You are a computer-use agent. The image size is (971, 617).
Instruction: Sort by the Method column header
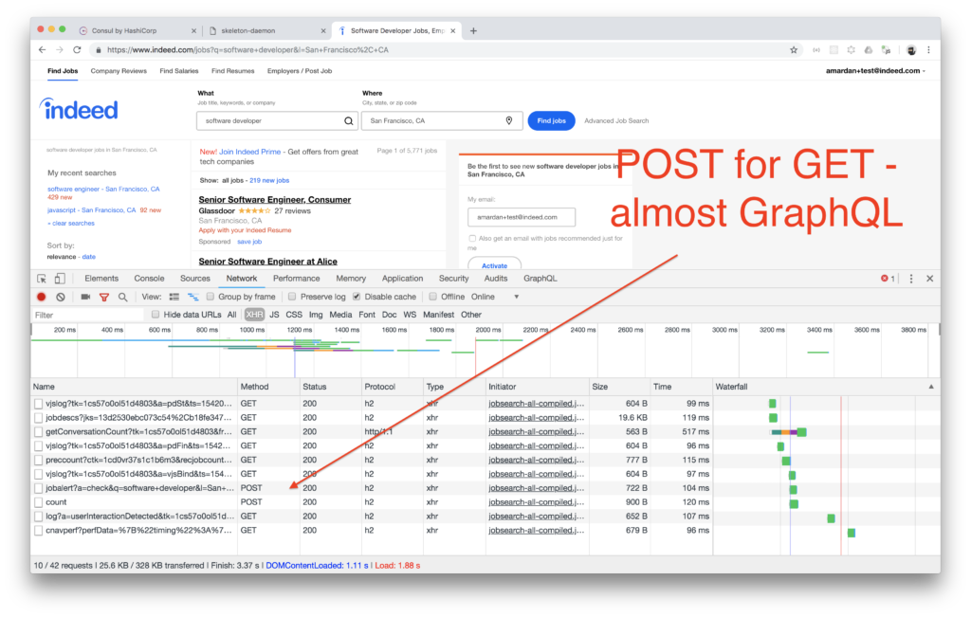[x=268, y=387]
